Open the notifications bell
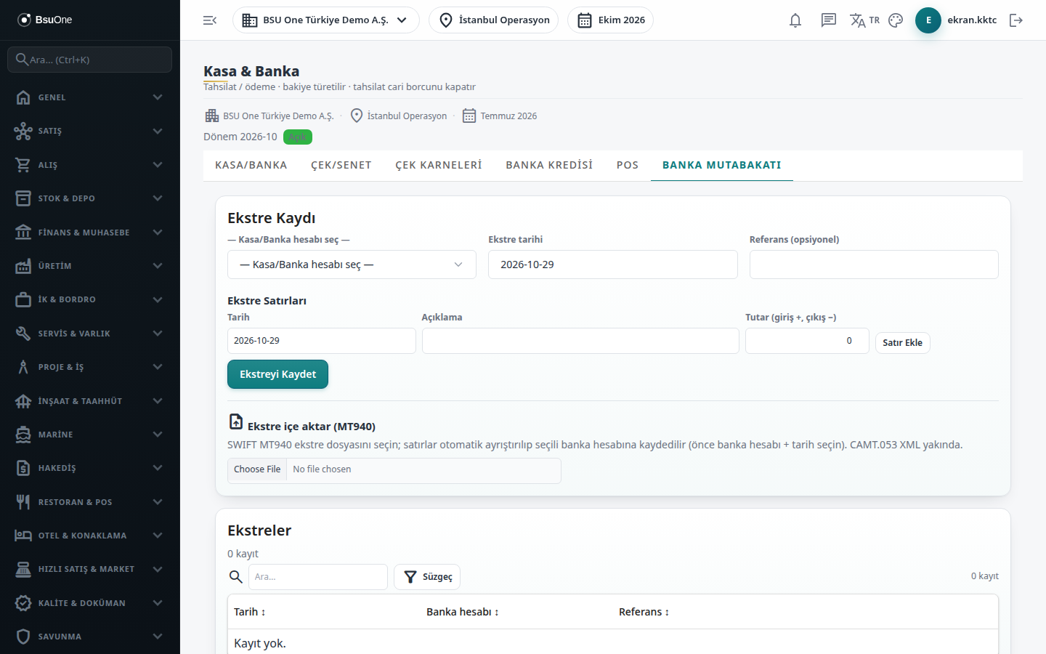Viewport: 1046px width, 654px height. pyautogui.click(x=795, y=20)
